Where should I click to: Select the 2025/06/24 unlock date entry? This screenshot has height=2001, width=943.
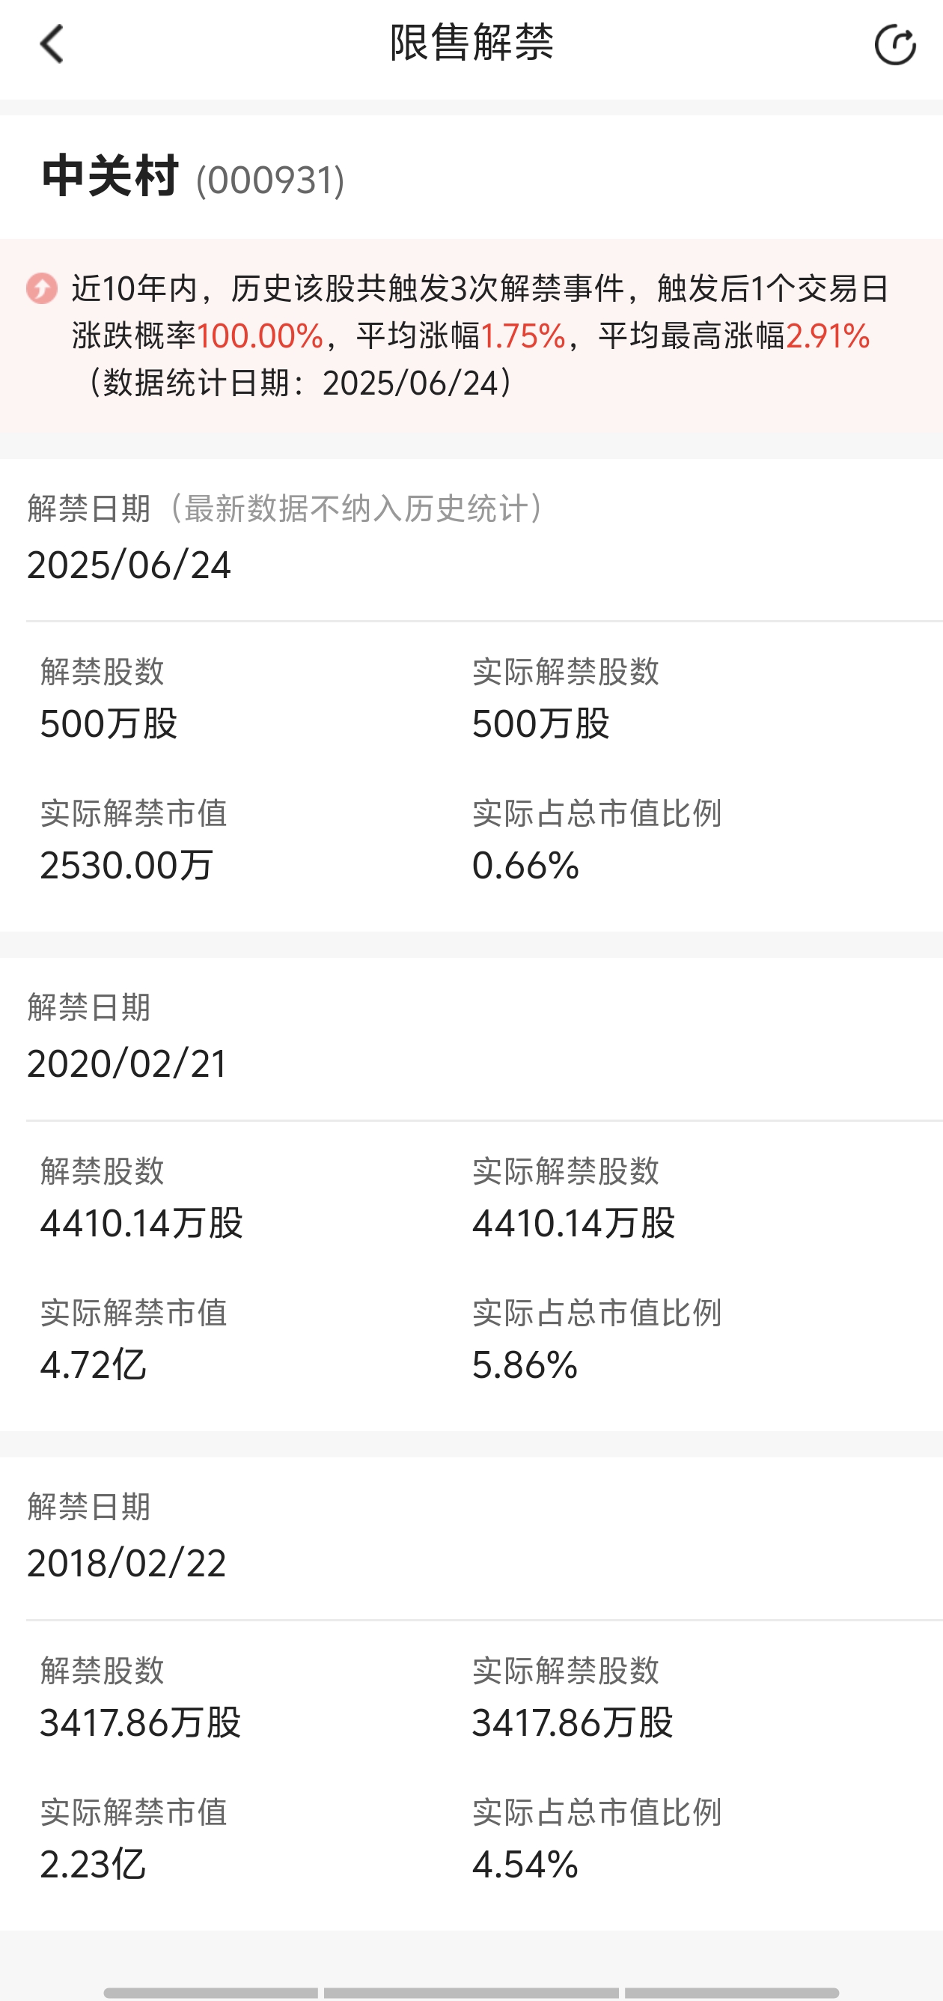[129, 565]
